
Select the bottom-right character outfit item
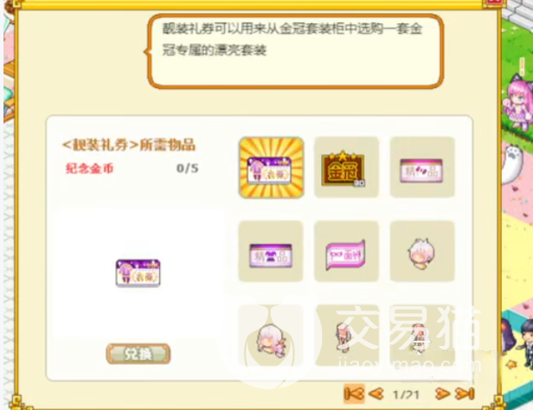(422, 336)
